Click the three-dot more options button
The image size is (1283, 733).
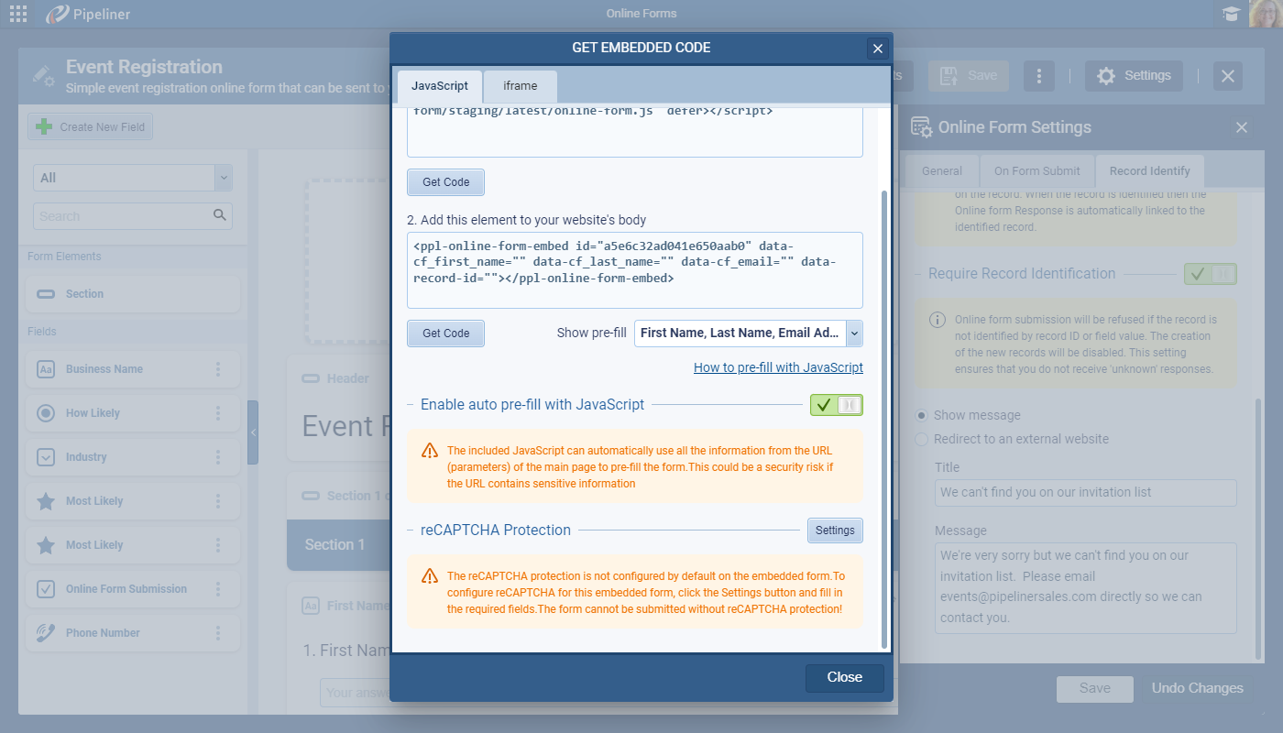click(x=1038, y=76)
